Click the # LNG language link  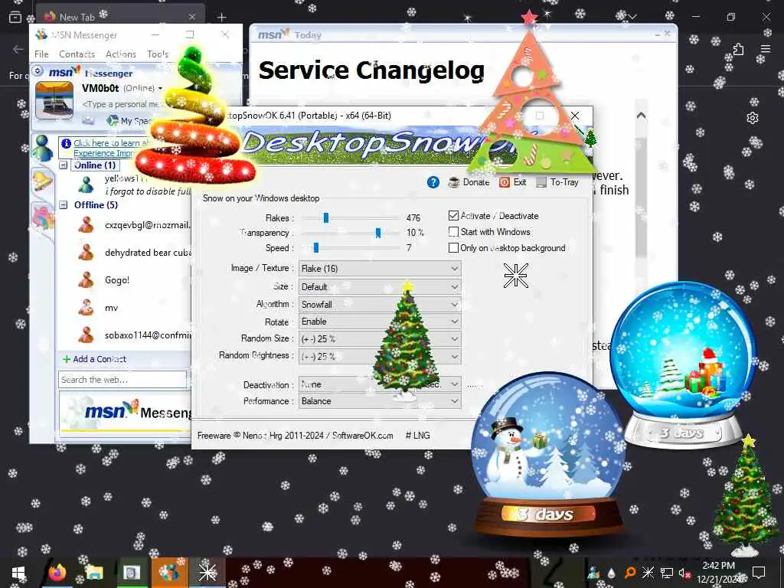coord(417,436)
